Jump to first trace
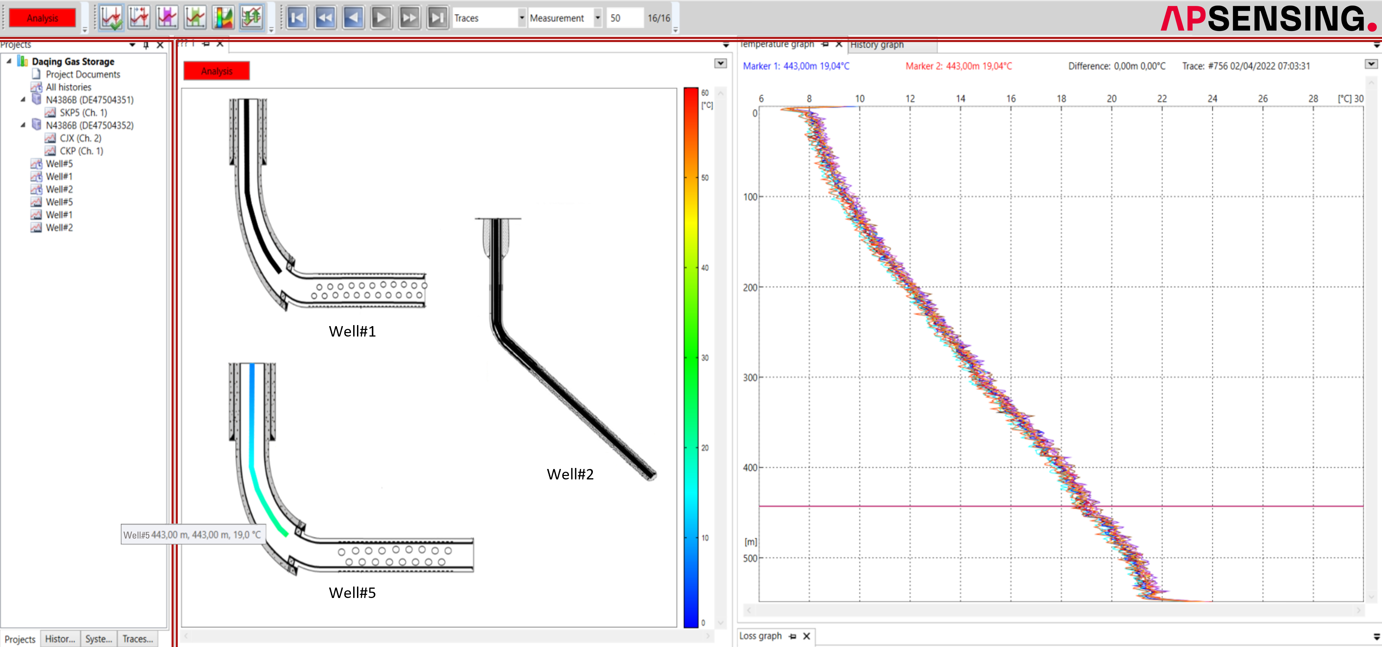The image size is (1382, 647). tap(297, 18)
